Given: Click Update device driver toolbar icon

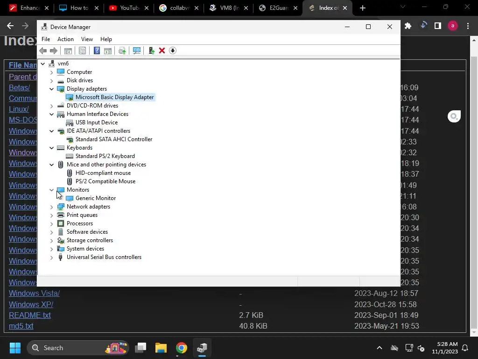Looking at the screenshot, I should (122, 50).
